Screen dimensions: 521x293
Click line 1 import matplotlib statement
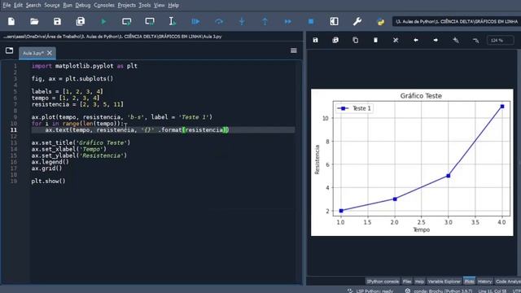pyautogui.click(x=85, y=66)
